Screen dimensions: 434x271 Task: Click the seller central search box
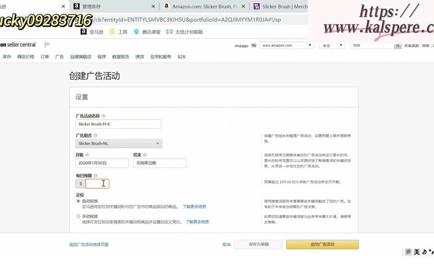point(373,46)
